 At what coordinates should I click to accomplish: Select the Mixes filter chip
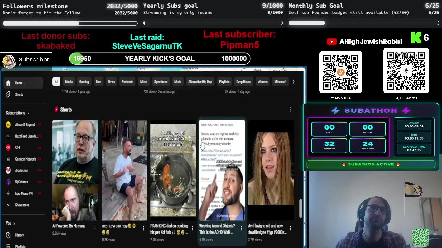point(144,82)
